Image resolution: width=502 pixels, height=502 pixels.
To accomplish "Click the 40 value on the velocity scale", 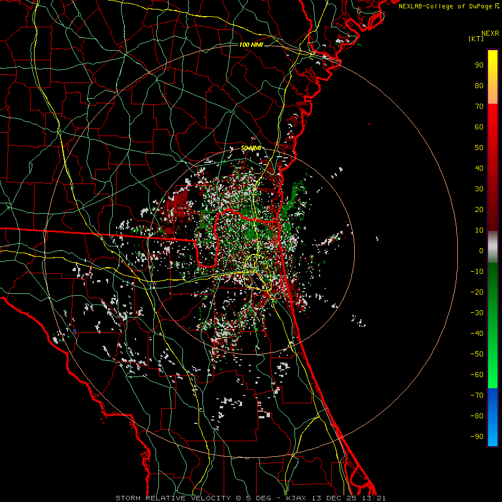I will [x=479, y=168].
